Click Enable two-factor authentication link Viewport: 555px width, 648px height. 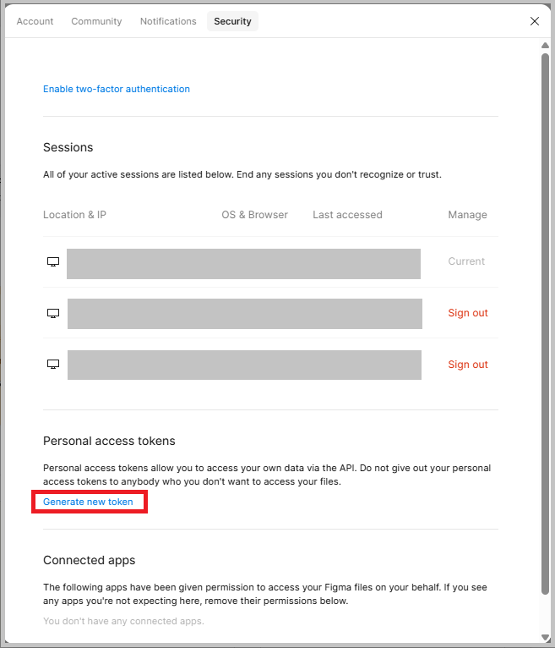pyautogui.click(x=117, y=89)
